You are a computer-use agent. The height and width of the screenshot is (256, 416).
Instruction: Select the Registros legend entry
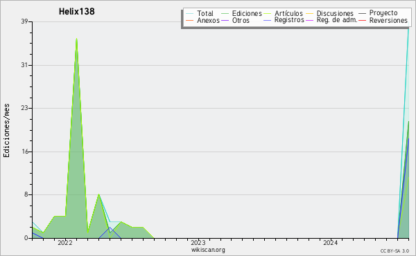click(x=284, y=20)
